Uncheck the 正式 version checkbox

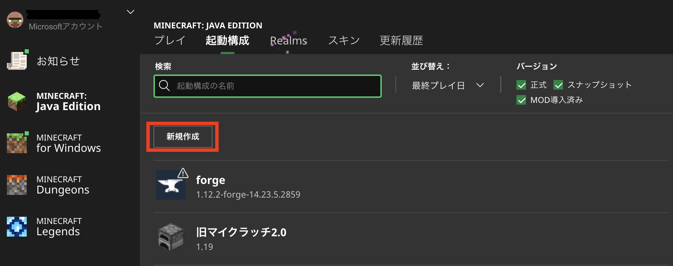click(x=521, y=85)
